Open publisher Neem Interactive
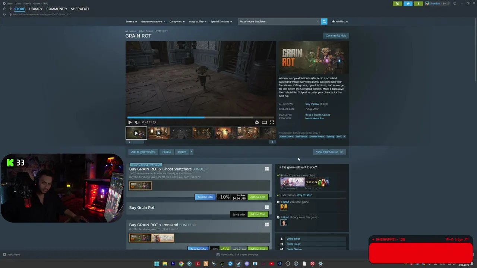 coord(315,118)
